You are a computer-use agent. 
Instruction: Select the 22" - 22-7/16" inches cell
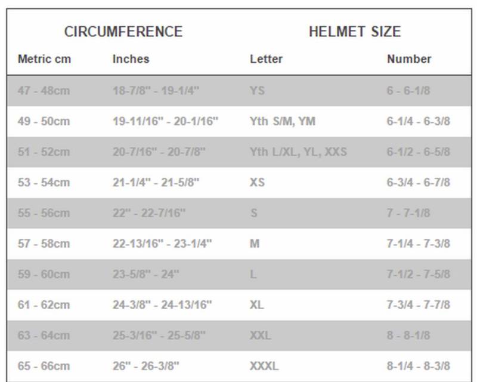point(149,213)
